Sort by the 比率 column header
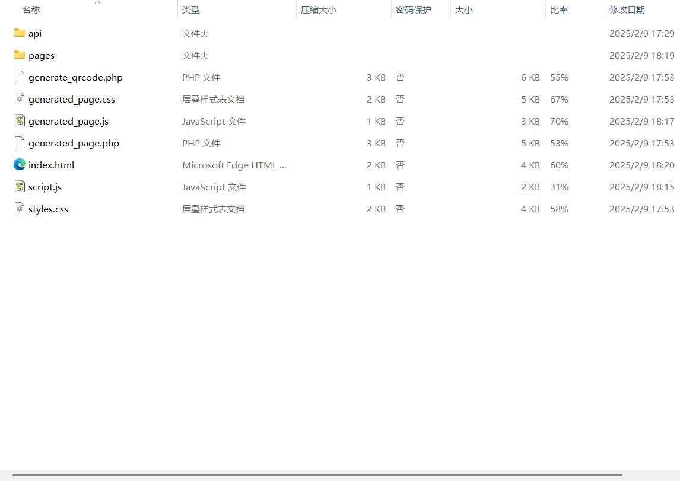 click(559, 9)
